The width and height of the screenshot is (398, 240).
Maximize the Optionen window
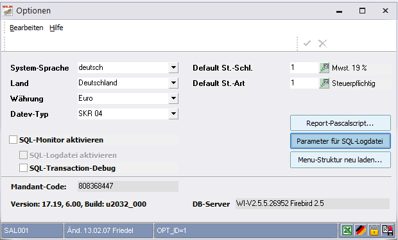click(362, 11)
